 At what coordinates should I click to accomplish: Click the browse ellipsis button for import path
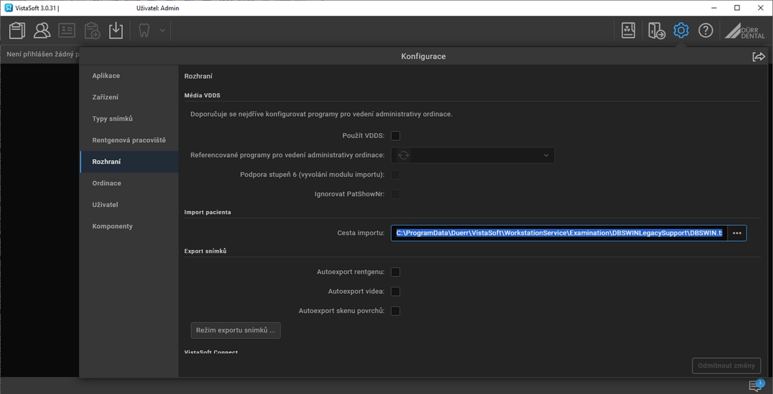[737, 233]
